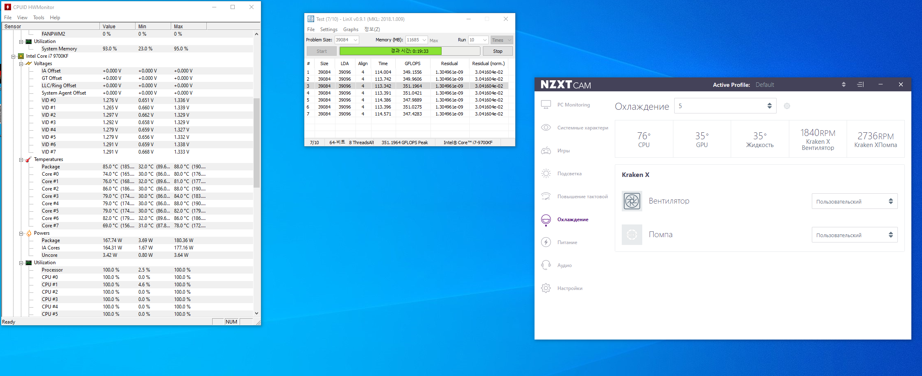The height and width of the screenshot is (376, 922).
Task: Click the Вентилятор fan icon under Kraken X
Action: tap(632, 201)
